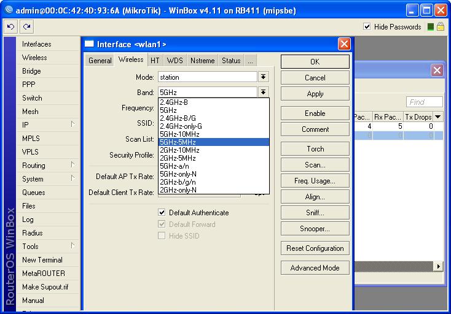Expand the IP submenu arrow
The height and width of the screenshot is (314, 451).
pos(73,124)
